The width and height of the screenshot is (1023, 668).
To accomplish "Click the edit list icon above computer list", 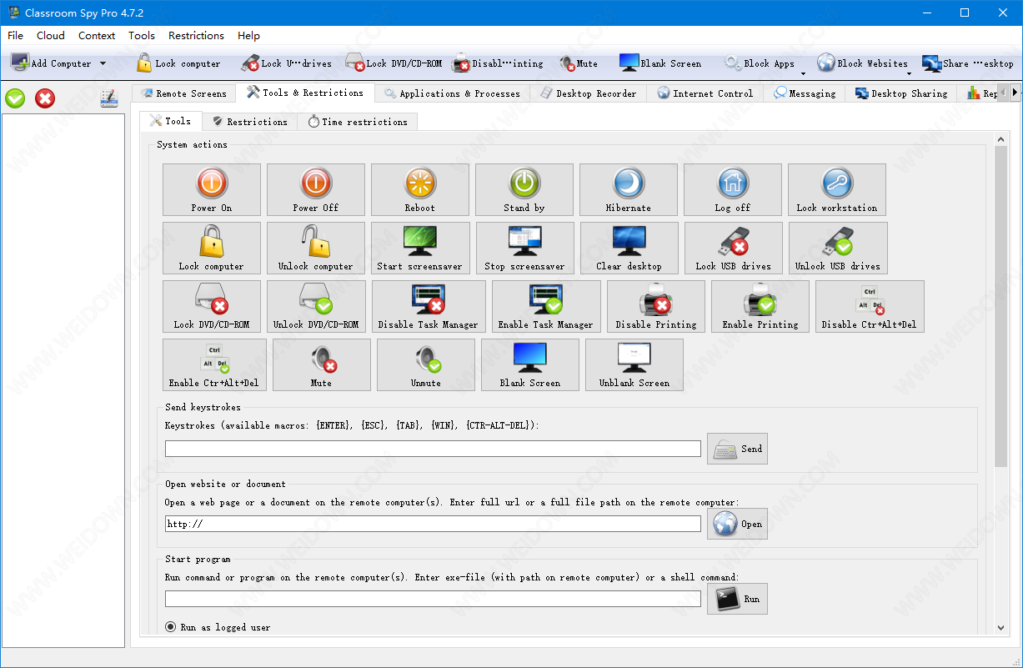I will 108,98.
